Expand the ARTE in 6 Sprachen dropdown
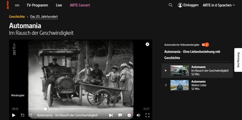The image size is (242, 120). pos(219,5)
